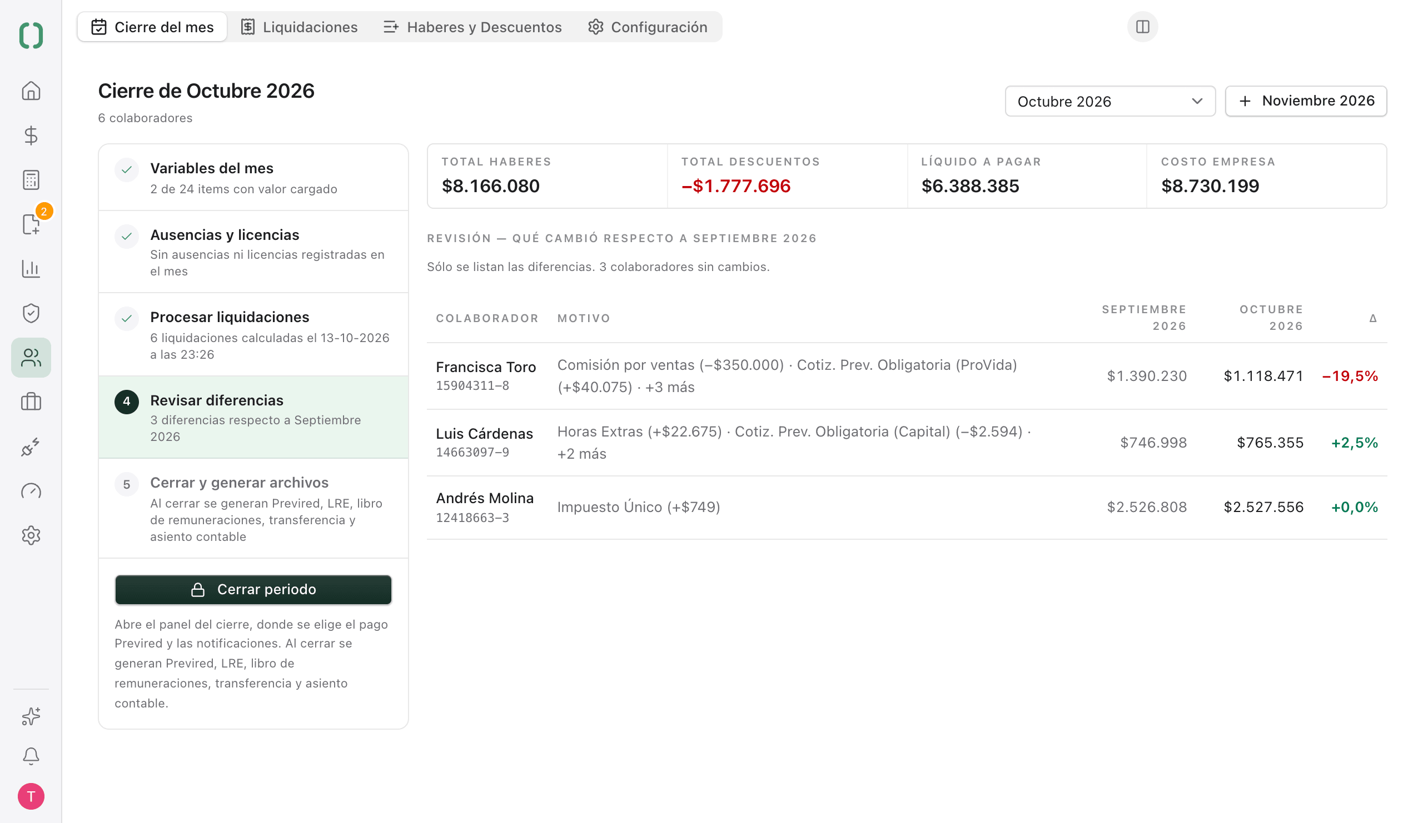This screenshot has width=1423, height=823.
Task: Click the Andrés Molina name
Action: pyautogui.click(x=485, y=498)
